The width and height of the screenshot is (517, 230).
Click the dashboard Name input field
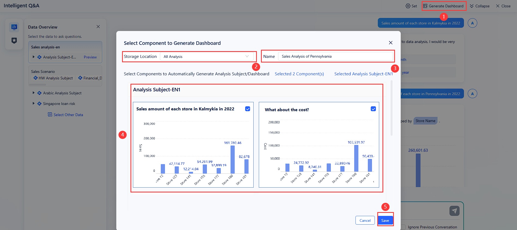point(335,56)
